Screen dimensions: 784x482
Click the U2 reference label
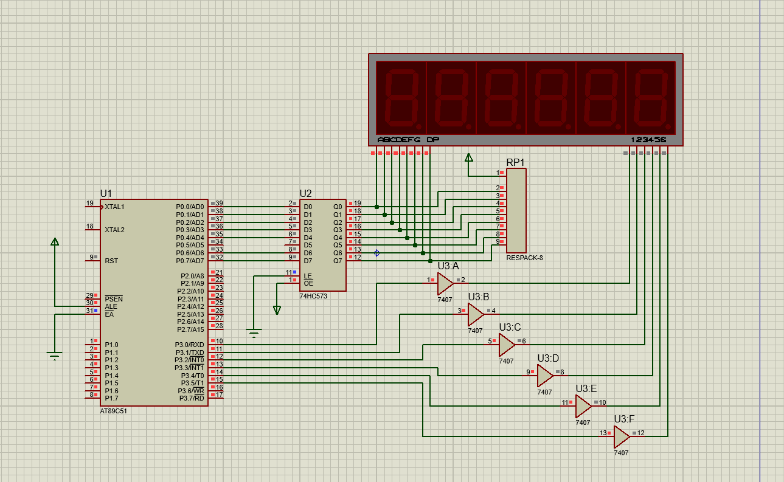(305, 193)
